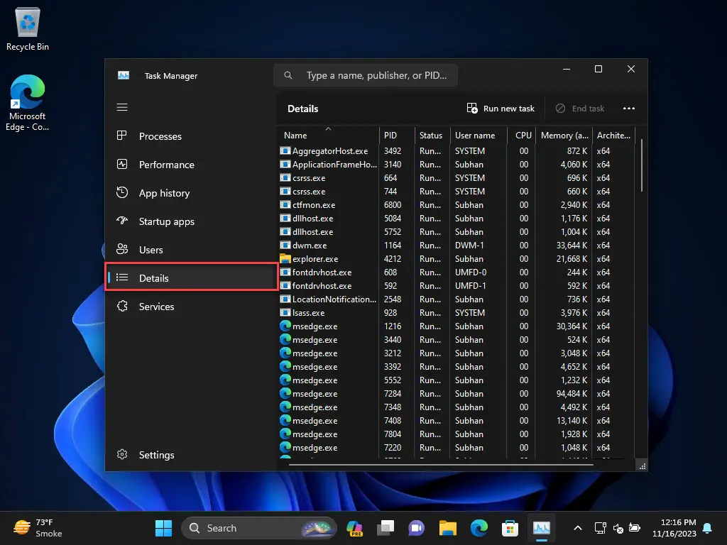Open Task Manager Settings
Image resolution: width=727 pixels, height=545 pixels.
(x=190, y=455)
